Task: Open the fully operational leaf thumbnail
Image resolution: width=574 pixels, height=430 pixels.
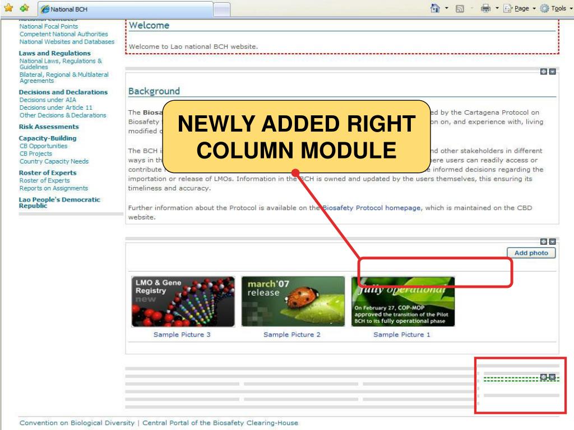Action: [x=402, y=302]
